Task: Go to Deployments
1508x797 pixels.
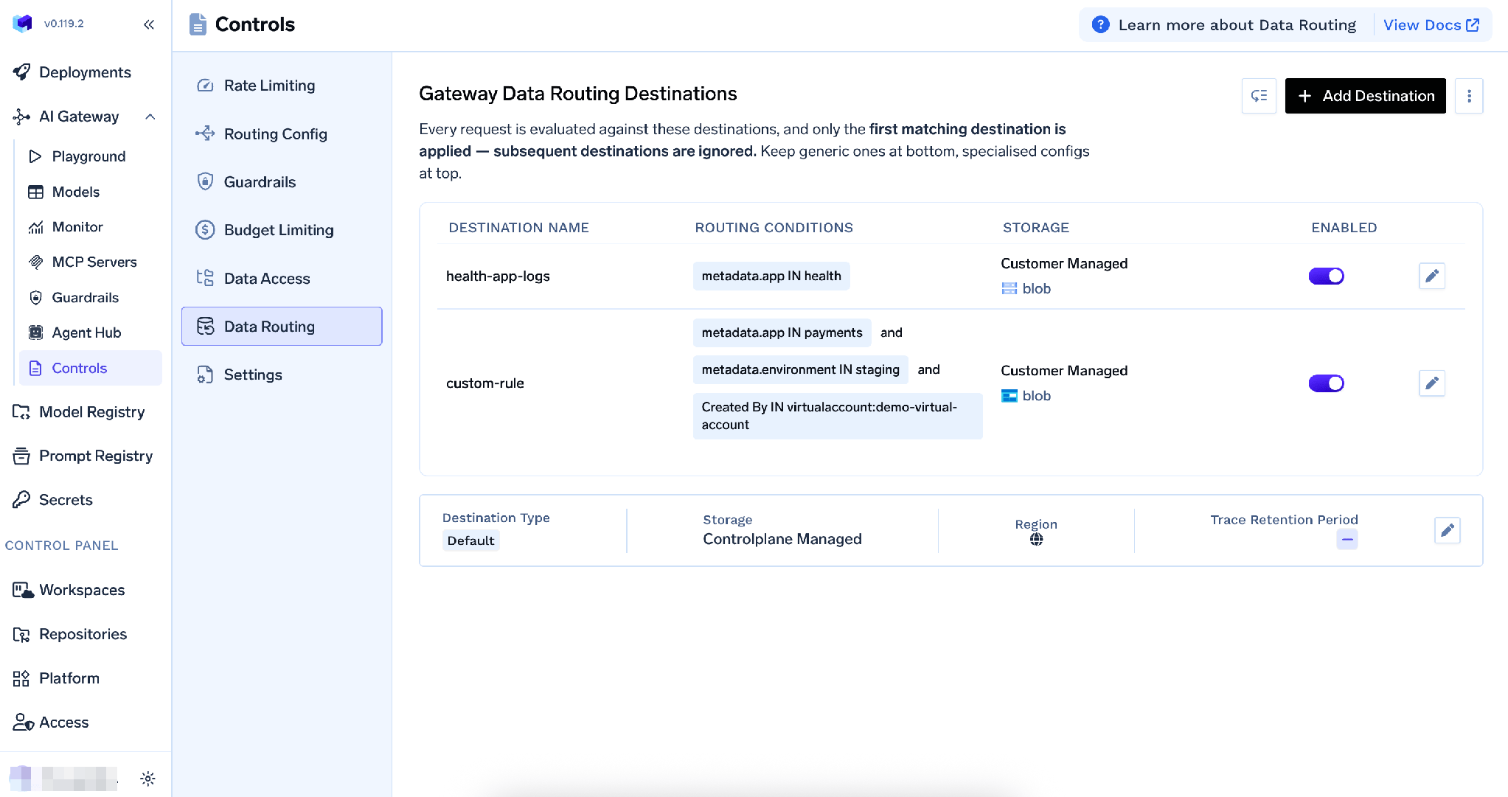Action: (85, 72)
